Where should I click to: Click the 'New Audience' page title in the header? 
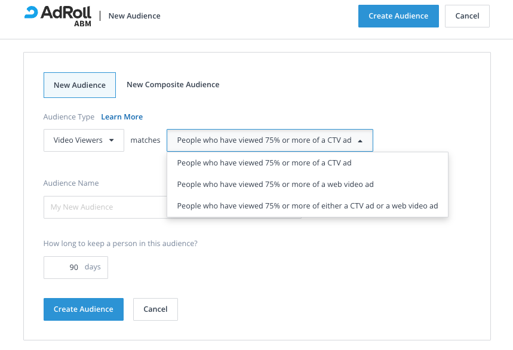(134, 16)
